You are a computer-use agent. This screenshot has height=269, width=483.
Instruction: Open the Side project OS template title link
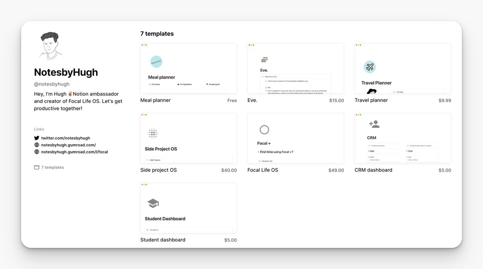[x=159, y=170]
